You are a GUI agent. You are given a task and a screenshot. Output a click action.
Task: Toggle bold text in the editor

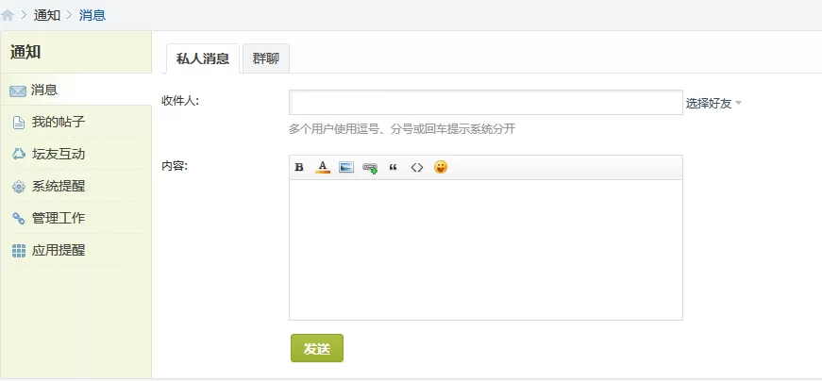pyautogui.click(x=299, y=167)
